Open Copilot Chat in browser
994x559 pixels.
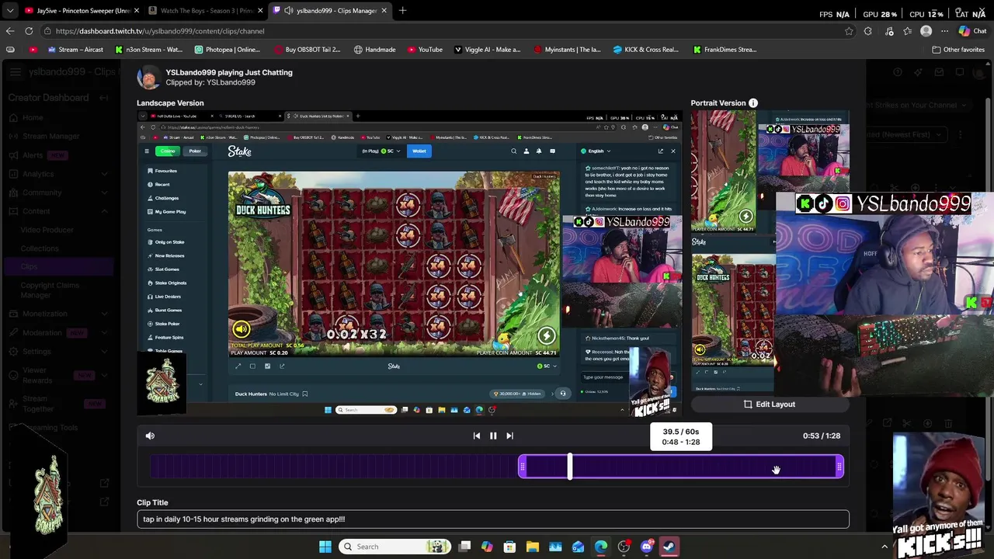click(971, 31)
